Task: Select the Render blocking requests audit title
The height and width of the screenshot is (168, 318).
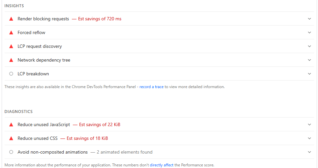Action: (43, 19)
